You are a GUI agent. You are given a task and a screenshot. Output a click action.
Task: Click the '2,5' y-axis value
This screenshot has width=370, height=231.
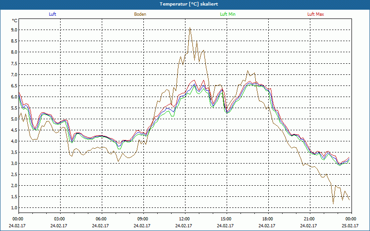pyautogui.click(x=14, y=175)
